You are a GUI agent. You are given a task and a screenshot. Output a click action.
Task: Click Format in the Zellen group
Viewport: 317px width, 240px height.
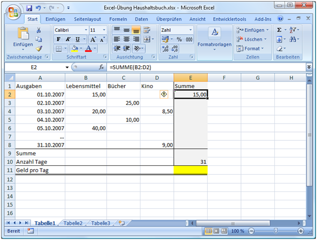click(250, 49)
